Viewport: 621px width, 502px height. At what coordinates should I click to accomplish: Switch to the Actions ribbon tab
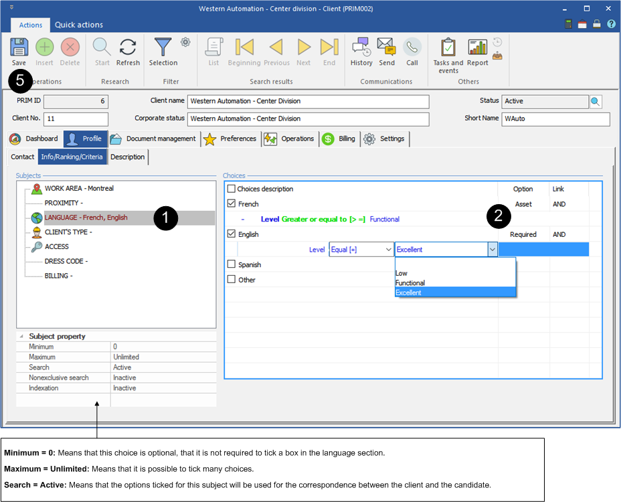tap(31, 25)
